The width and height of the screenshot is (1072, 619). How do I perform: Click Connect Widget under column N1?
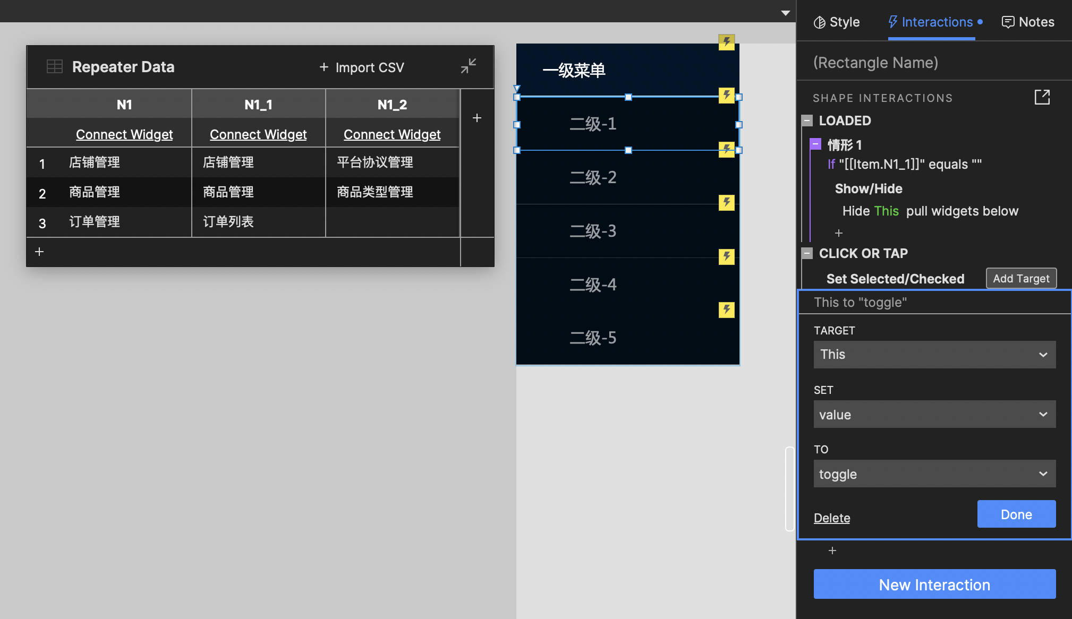click(124, 134)
